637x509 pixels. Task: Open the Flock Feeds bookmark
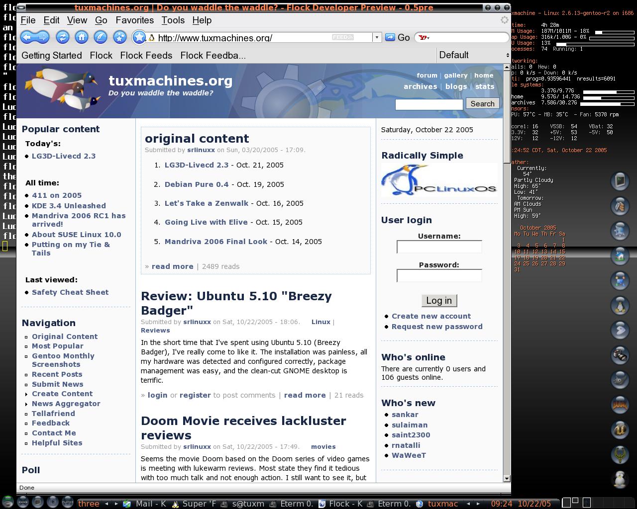point(146,56)
